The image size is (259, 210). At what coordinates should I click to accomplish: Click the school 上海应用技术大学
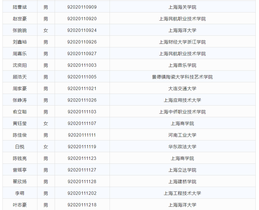(x=183, y=100)
